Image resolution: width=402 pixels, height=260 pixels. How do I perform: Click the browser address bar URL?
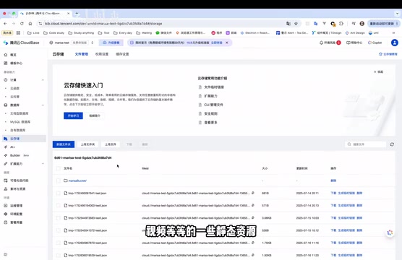pos(103,24)
